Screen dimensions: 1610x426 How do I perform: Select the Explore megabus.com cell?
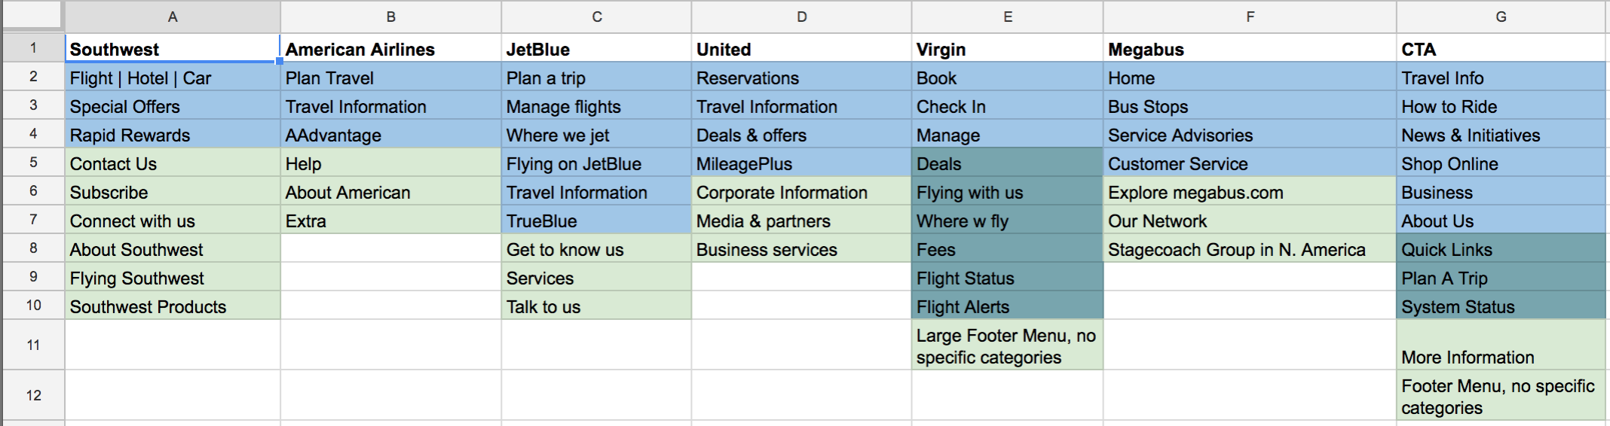[1250, 192]
